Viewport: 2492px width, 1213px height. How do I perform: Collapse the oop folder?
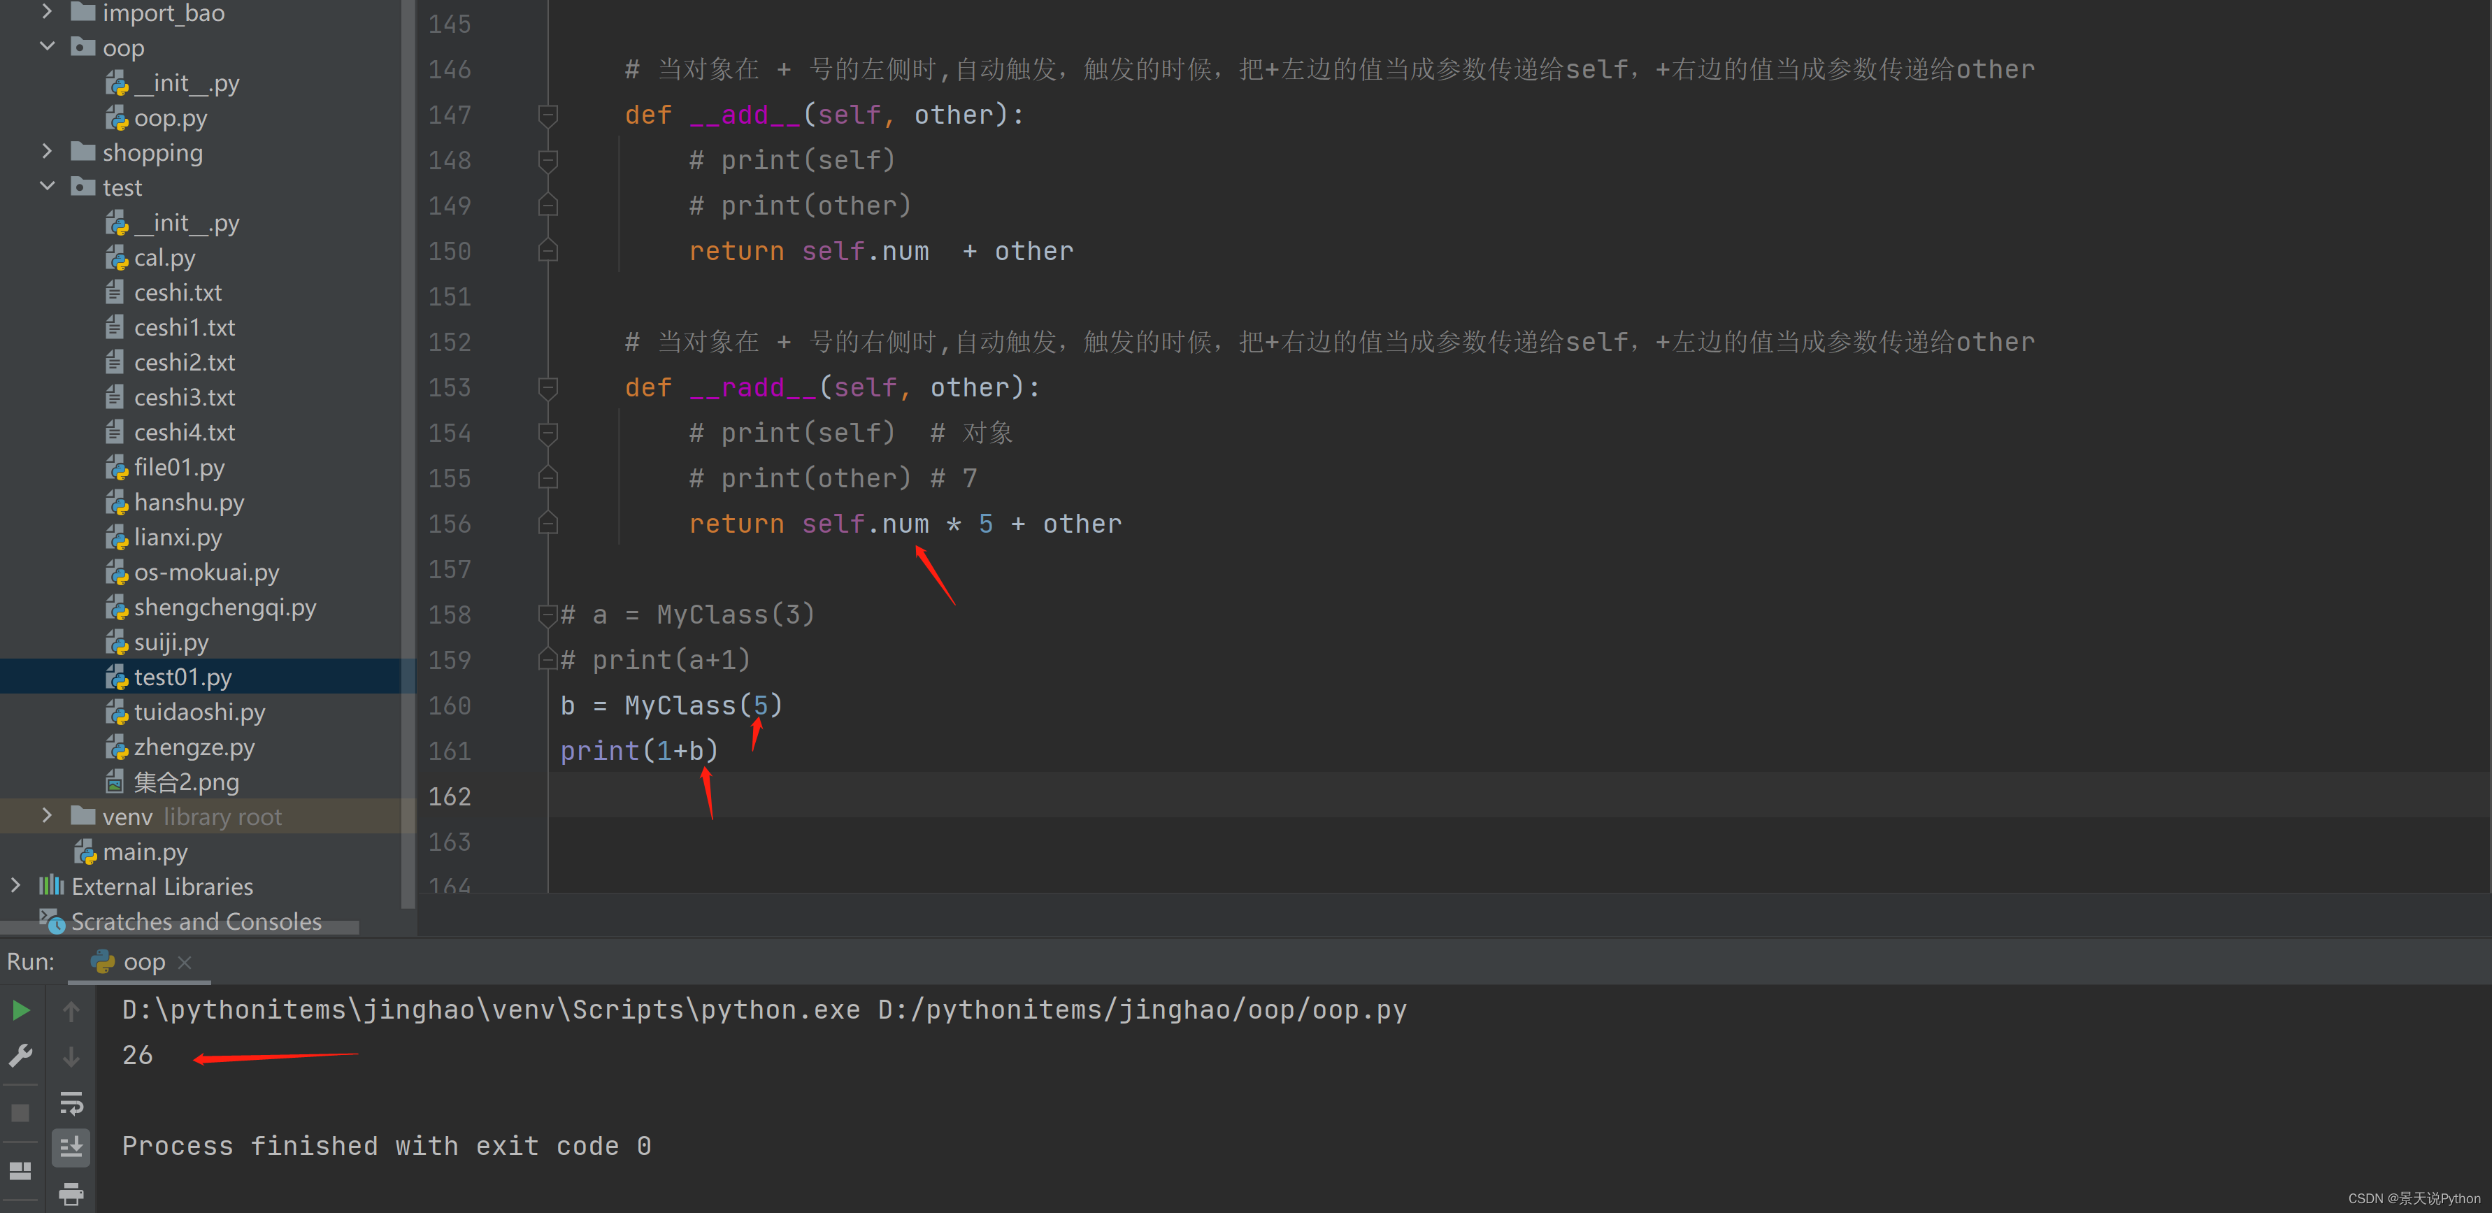[46, 46]
